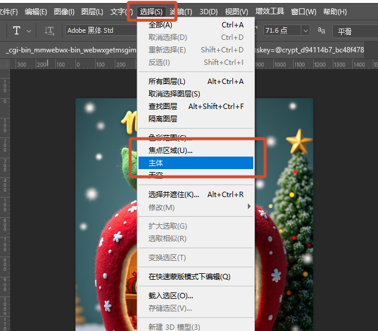Choose 焦点区域(U)... entry
This screenshot has height=331, width=378.
pyautogui.click(x=196, y=151)
